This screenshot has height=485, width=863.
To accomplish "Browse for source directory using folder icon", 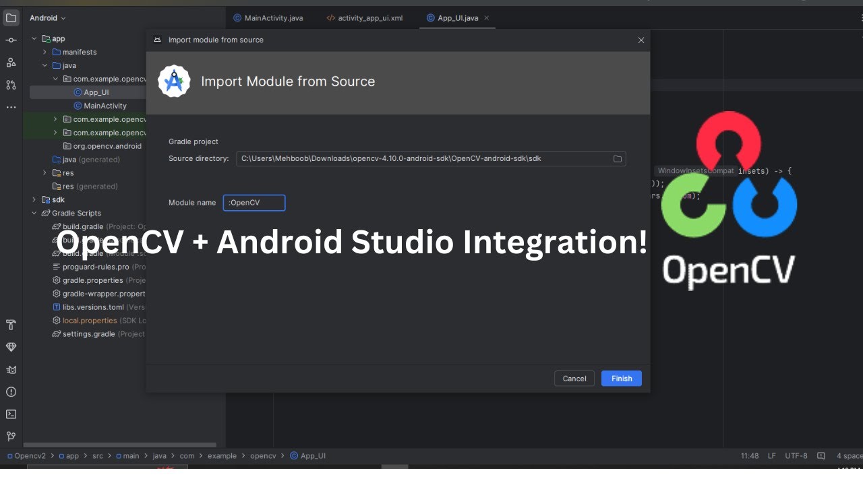I will click(x=617, y=159).
